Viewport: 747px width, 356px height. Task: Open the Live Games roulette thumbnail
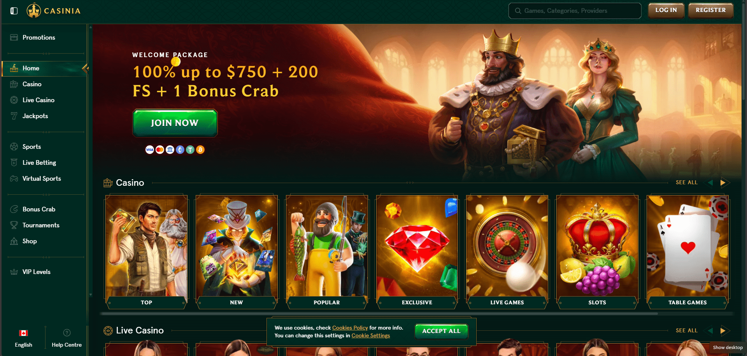(x=507, y=252)
